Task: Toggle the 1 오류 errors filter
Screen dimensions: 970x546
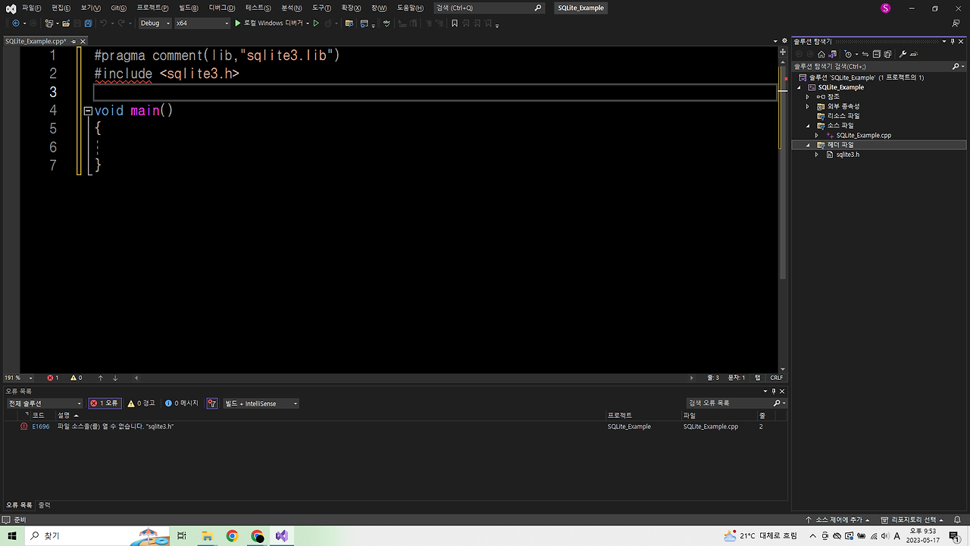Action: pyautogui.click(x=105, y=403)
